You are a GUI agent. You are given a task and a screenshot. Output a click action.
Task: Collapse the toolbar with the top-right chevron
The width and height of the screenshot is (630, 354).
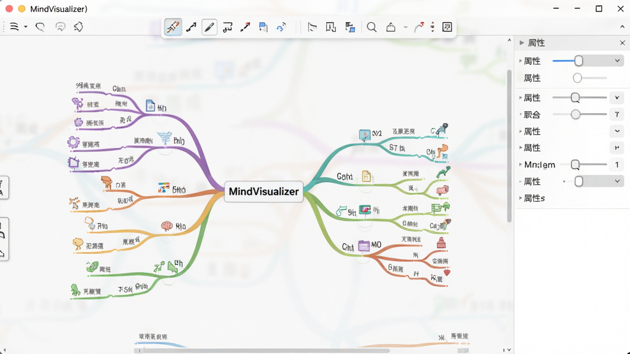tap(623, 27)
